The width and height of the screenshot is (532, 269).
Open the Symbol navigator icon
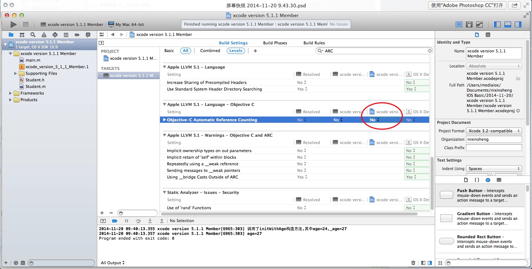(x=22, y=35)
